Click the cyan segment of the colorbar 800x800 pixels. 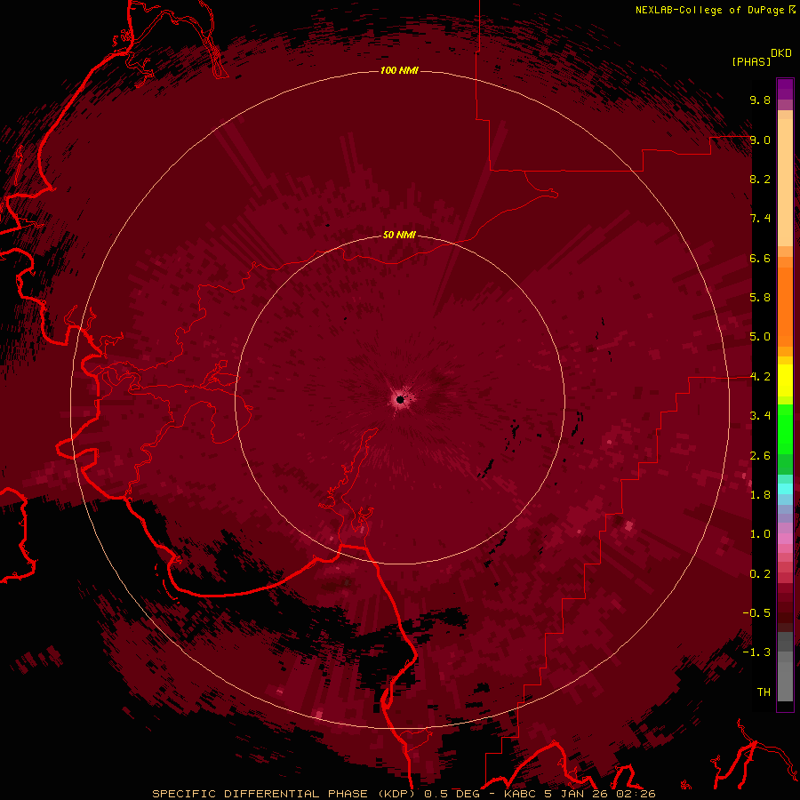785,488
